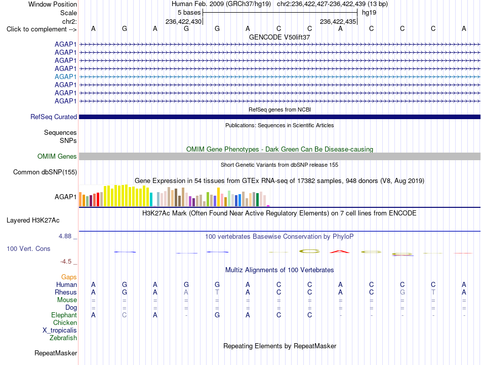Click the 'Window Position' label
The image size is (481, 365).
pos(53,4)
